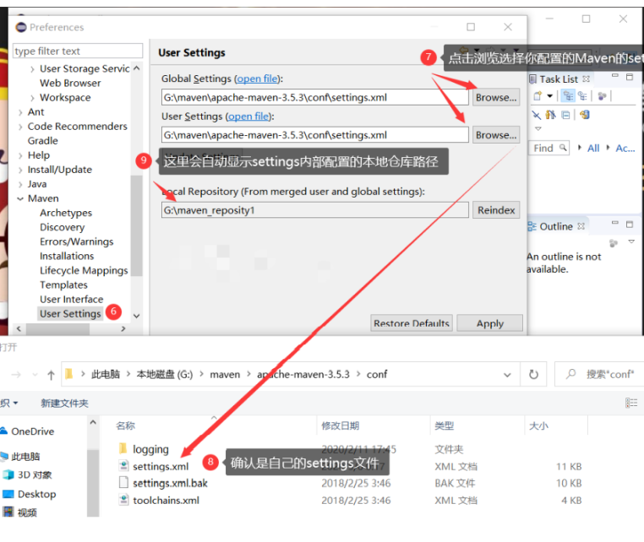The height and width of the screenshot is (542, 644).
Task: Toggle Show Only My Tasks icon
Action: 550,115
